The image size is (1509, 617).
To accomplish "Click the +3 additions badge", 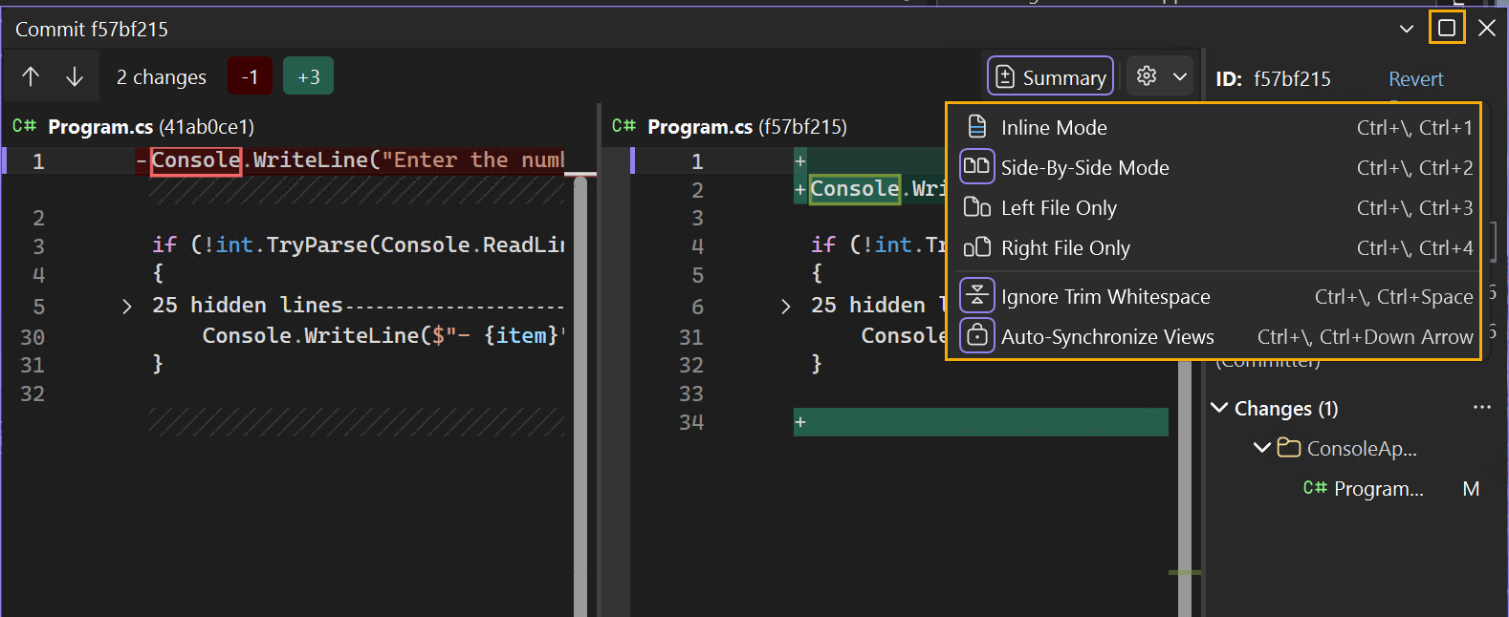I will coord(308,76).
